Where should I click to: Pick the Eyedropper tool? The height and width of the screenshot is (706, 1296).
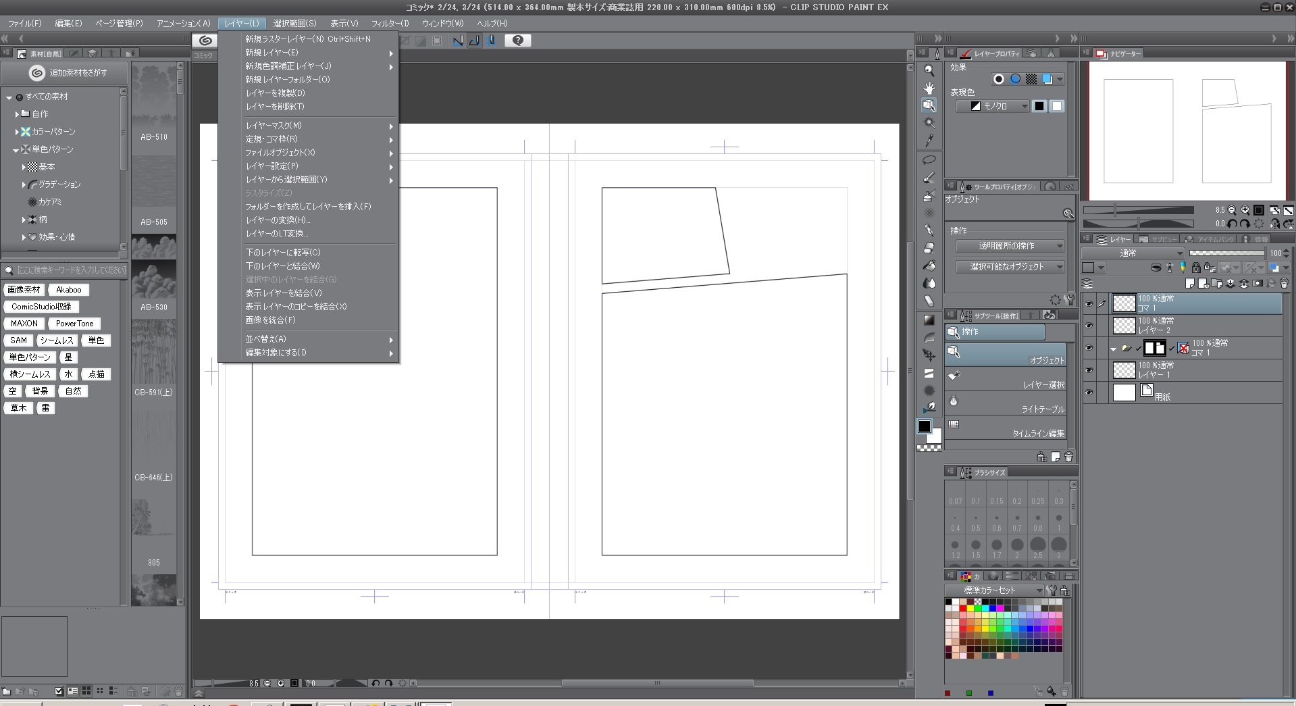coord(929,141)
